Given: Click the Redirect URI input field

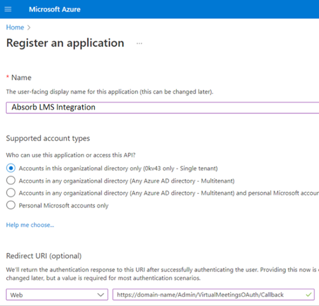Looking at the screenshot, I should coord(214,294).
